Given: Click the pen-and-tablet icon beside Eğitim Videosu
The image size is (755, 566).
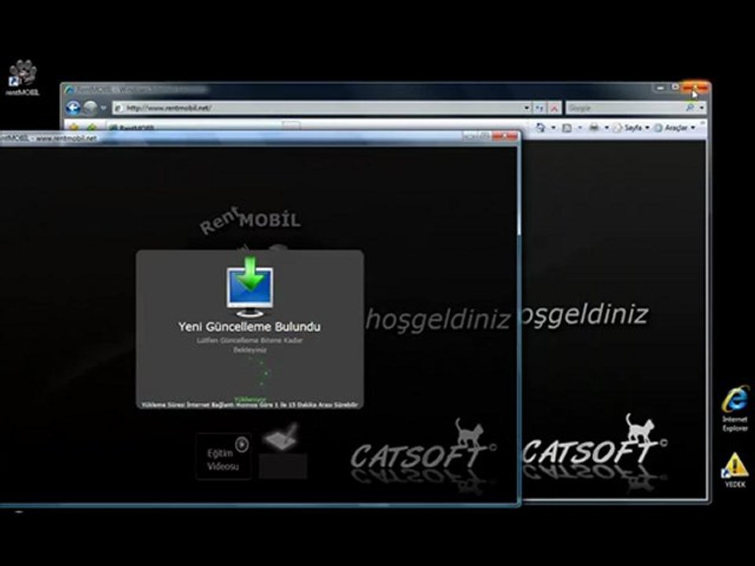Looking at the screenshot, I should tap(282, 436).
